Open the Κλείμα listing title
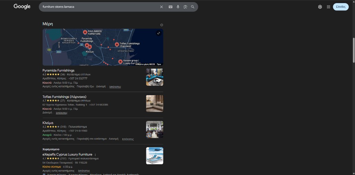Viewport: 355px width, 175px height. (48, 123)
